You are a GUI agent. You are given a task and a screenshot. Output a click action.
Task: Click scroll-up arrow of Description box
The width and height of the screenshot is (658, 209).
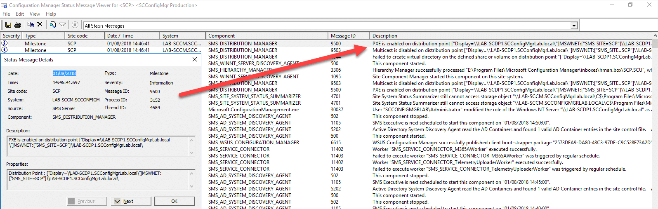point(191,140)
